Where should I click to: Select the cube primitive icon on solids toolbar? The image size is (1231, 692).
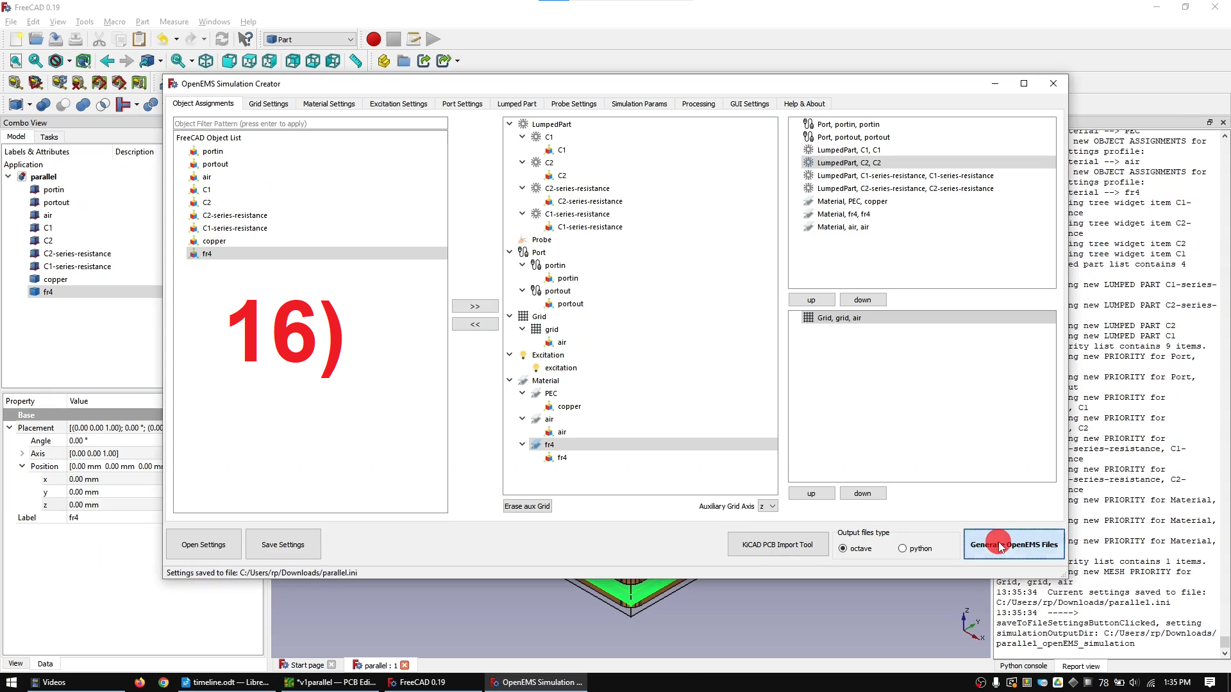15,104
